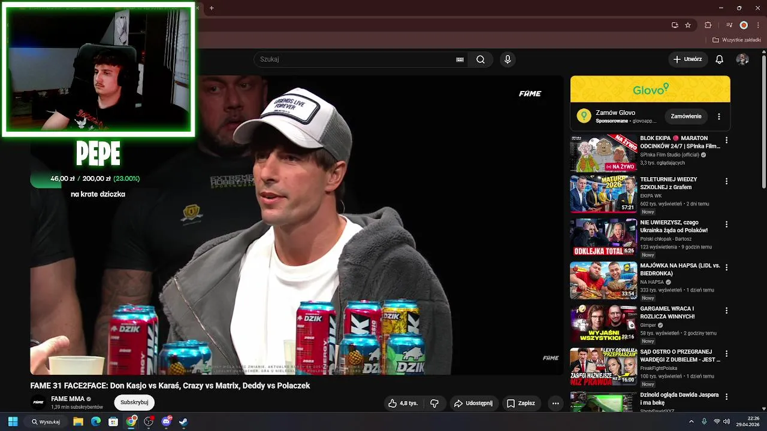
Task: Open more actions under the video
Action: (555, 403)
